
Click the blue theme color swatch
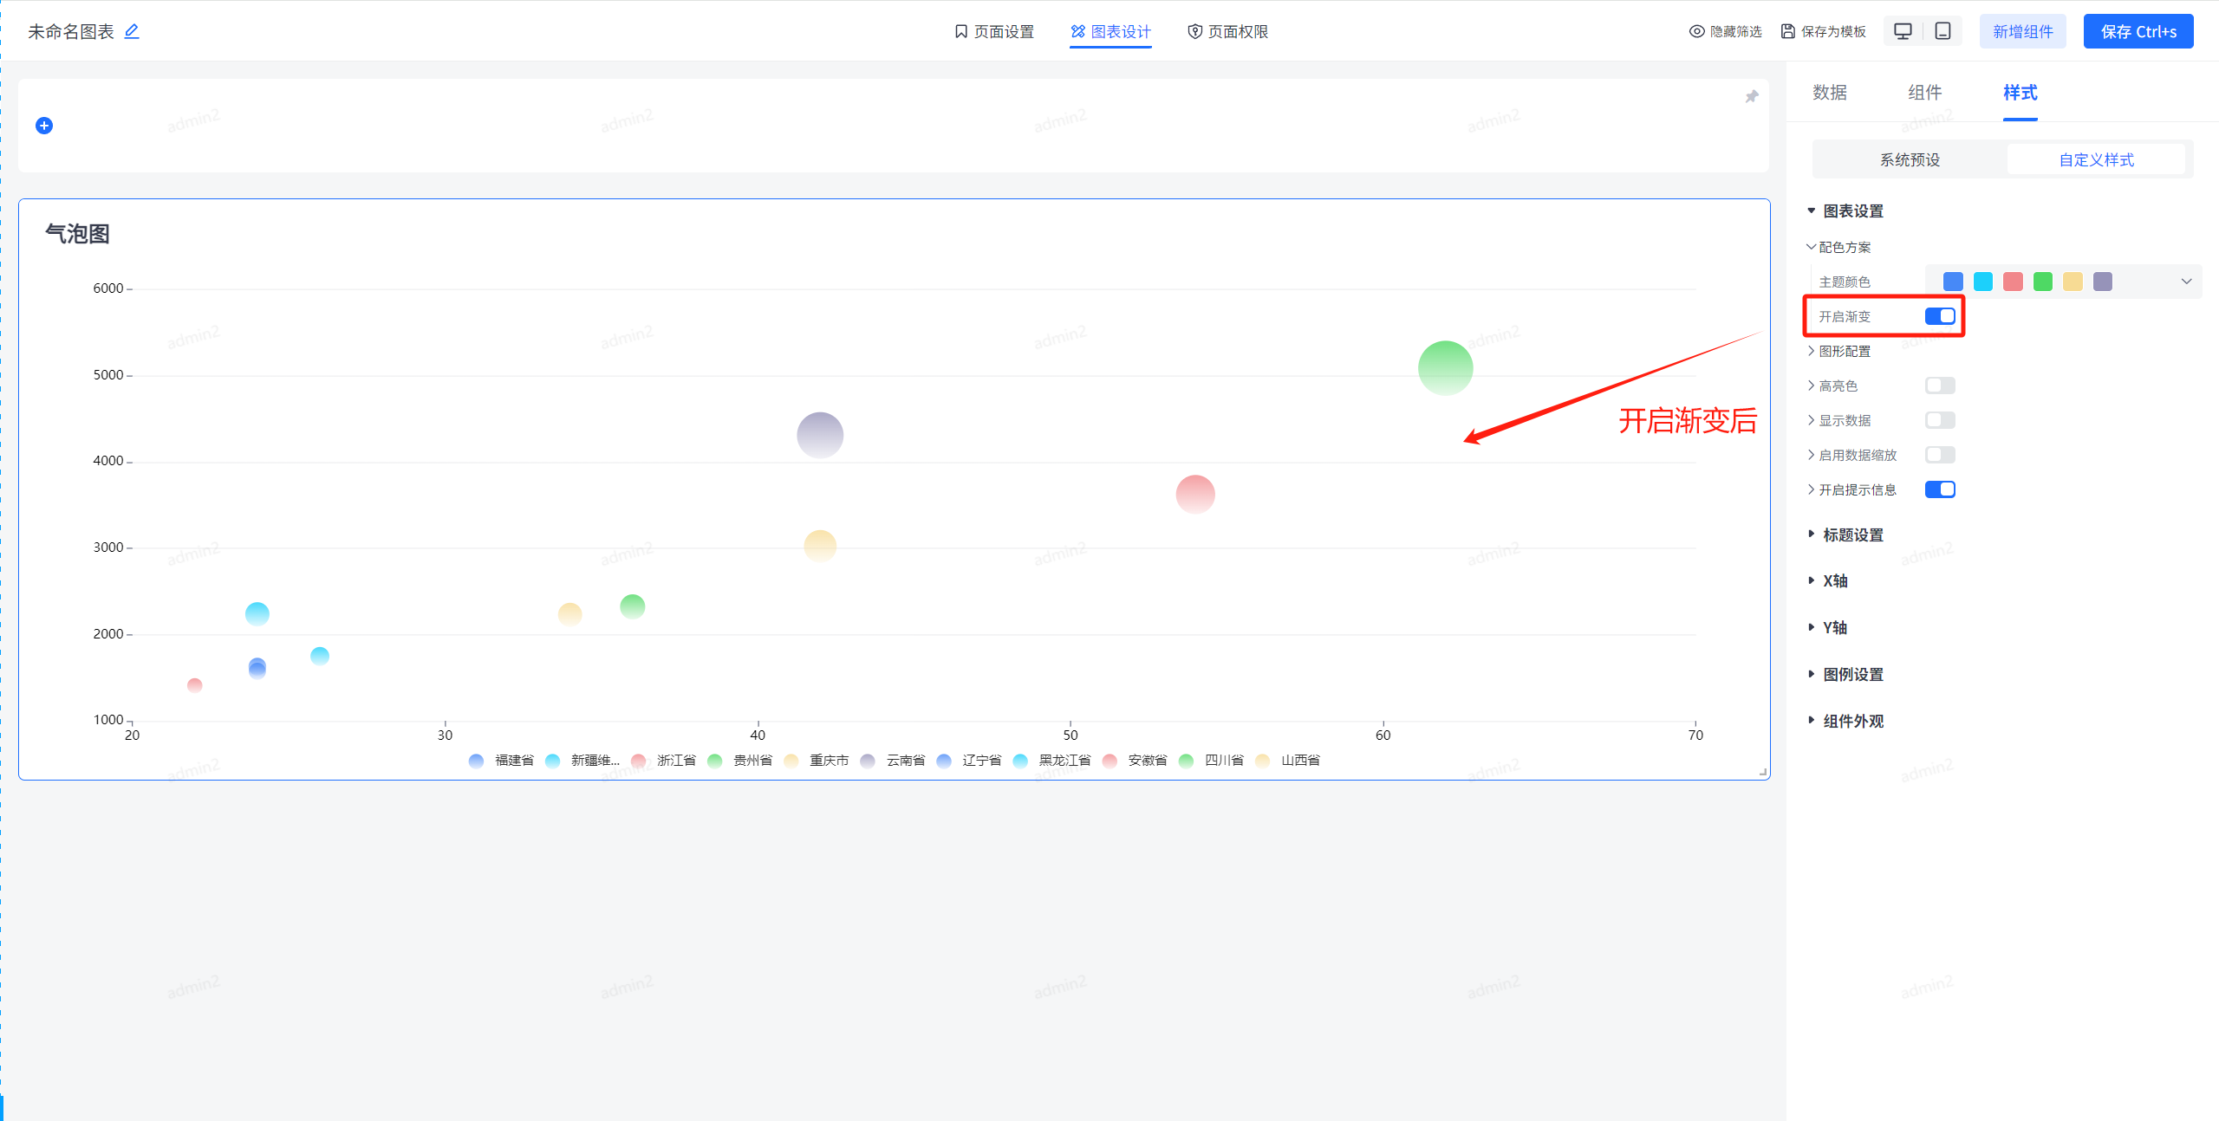pyautogui.click(x=1953, y=282)
